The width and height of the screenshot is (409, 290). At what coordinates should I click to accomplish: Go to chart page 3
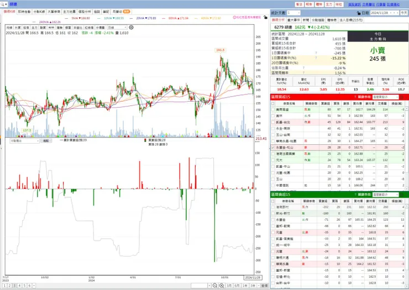pyautogui.click(x=14, y=286)
